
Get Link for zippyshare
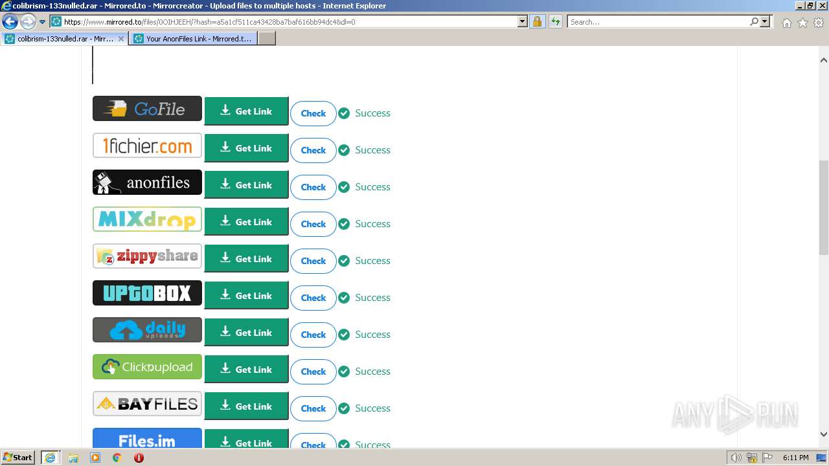point(246,259)
